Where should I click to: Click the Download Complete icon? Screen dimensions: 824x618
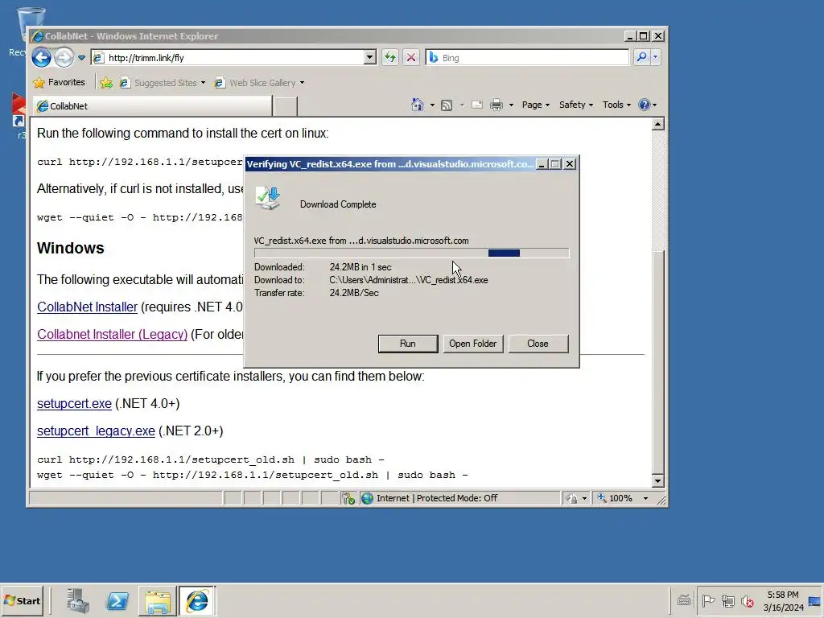tap(268, 198)
